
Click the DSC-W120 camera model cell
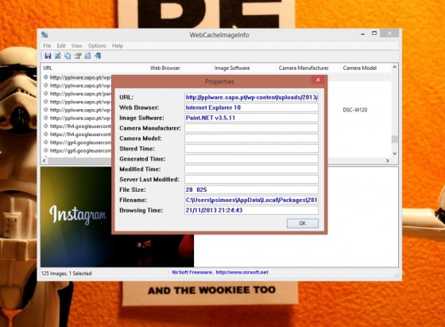tap(354, 110)
